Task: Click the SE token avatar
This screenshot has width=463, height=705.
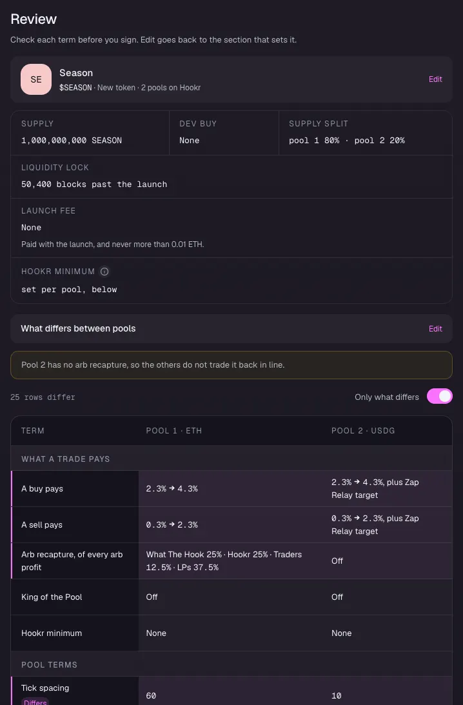Action: tap(36, 79)
